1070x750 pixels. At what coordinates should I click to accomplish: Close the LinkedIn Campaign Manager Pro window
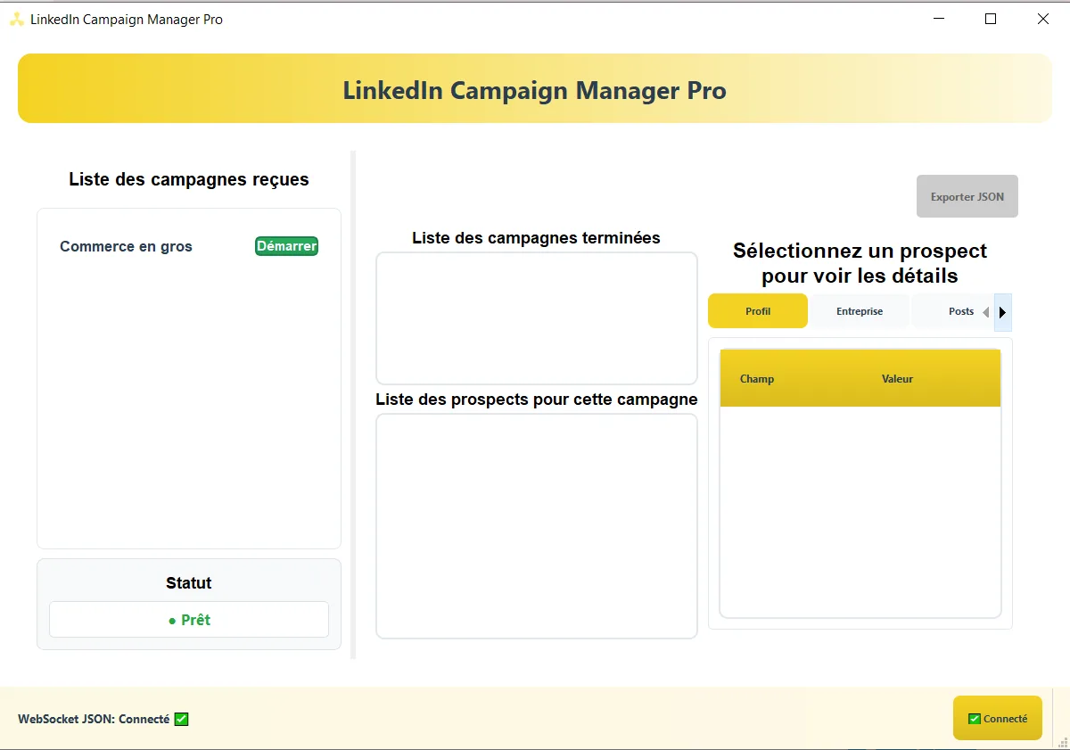1042,19
